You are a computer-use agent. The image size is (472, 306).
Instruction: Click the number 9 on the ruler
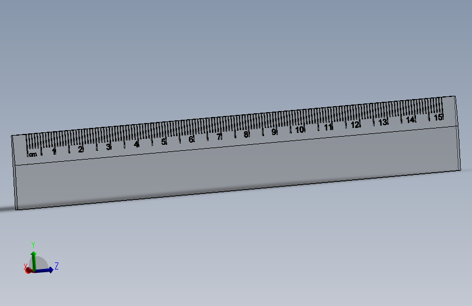click(x=274, y=132)
